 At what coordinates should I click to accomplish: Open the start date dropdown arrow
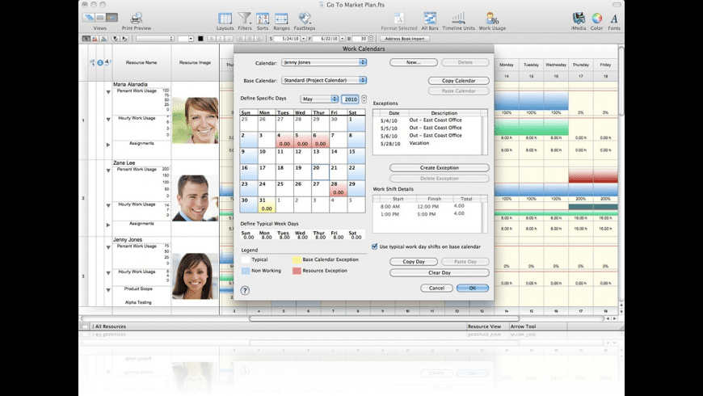304,39
